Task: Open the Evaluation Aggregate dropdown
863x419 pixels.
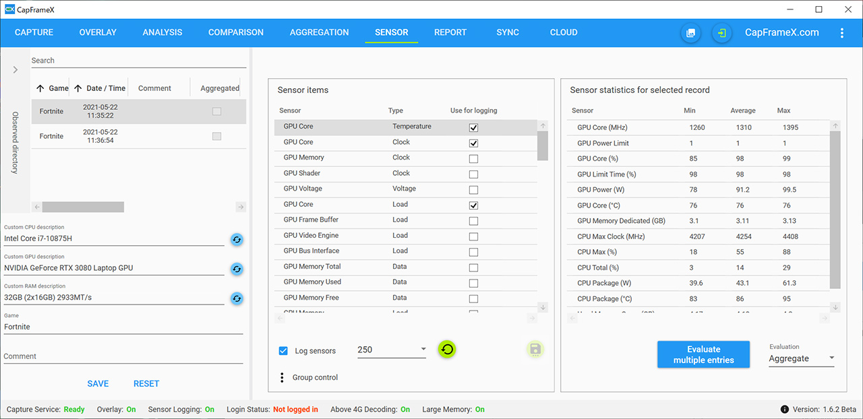Action: pos(802,358)
